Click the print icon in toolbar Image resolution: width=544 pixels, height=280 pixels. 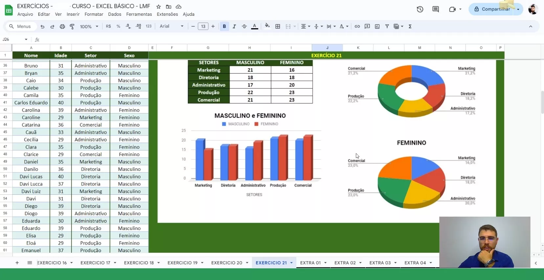pos(62,27)
